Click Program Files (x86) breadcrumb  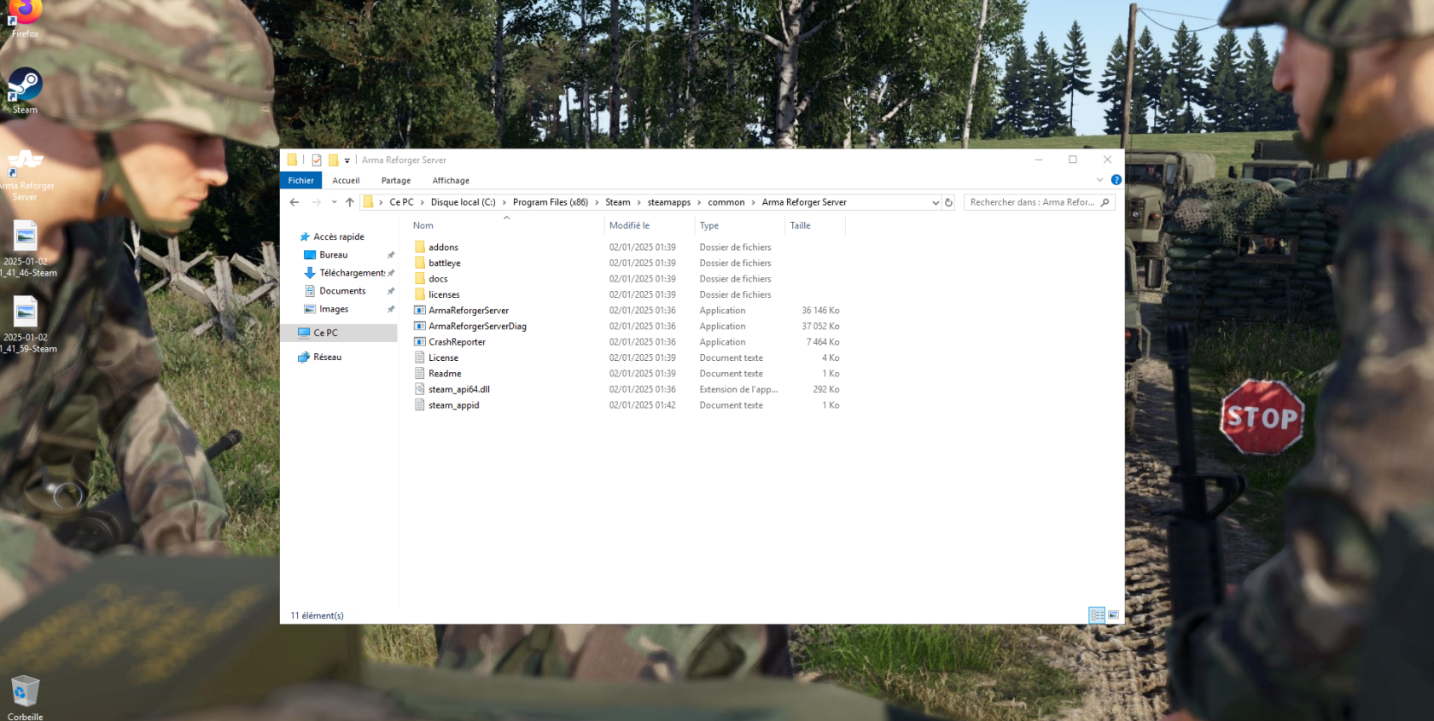coord(551,202)
